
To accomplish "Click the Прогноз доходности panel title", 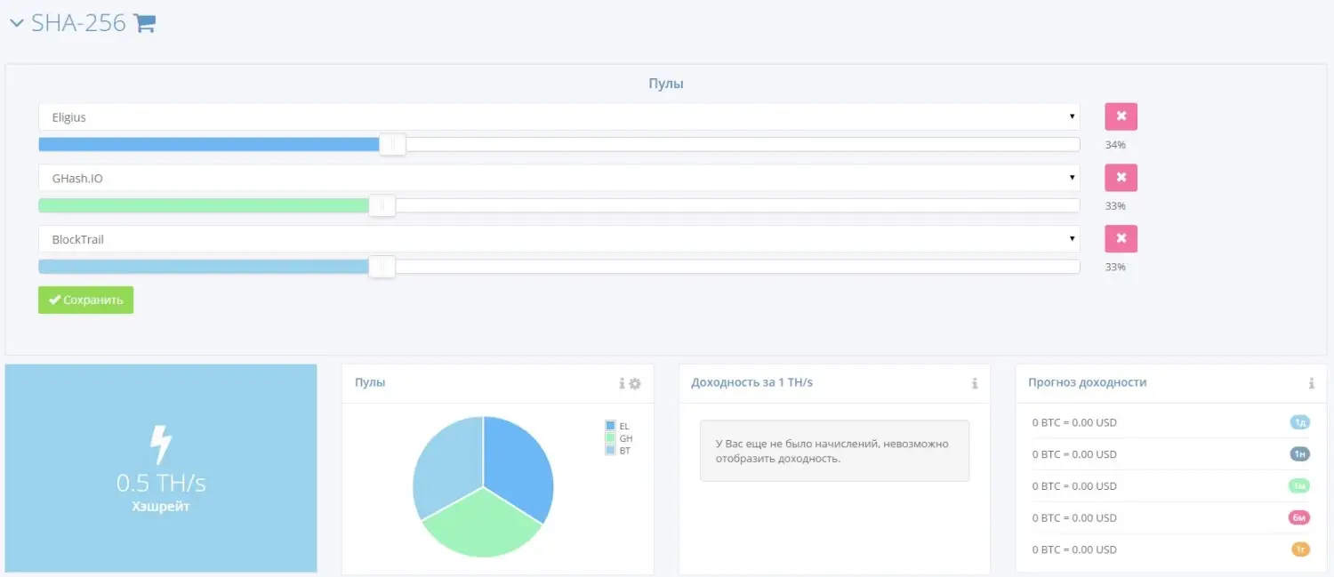I will (1087, 382).
